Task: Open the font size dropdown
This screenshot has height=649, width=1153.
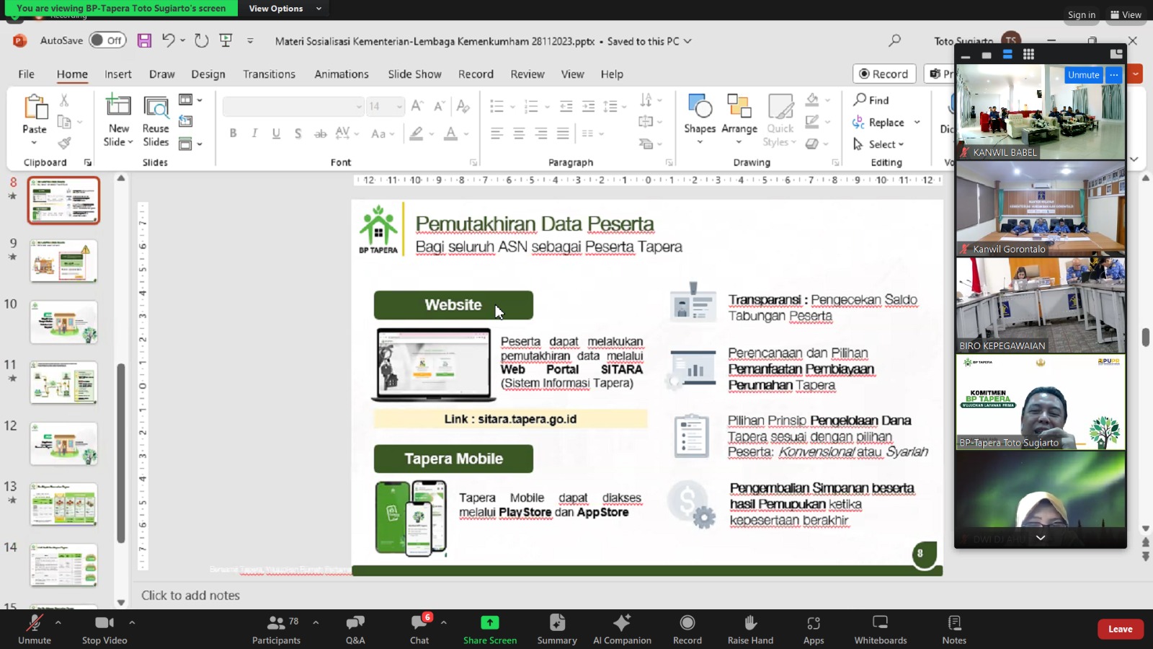Action: 399,107
